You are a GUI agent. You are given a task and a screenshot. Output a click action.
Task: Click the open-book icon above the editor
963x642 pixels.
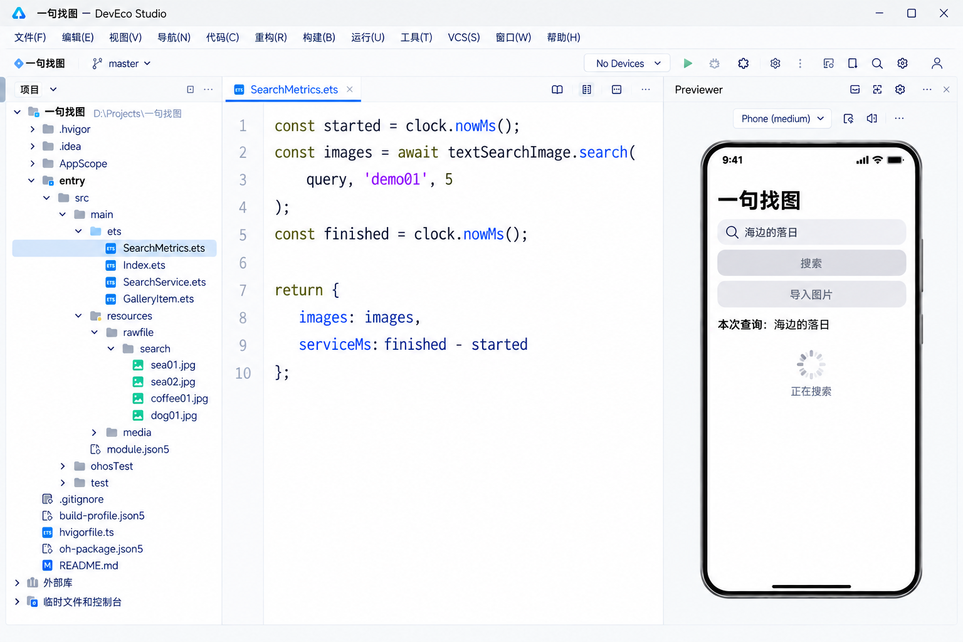pos(557,90)
